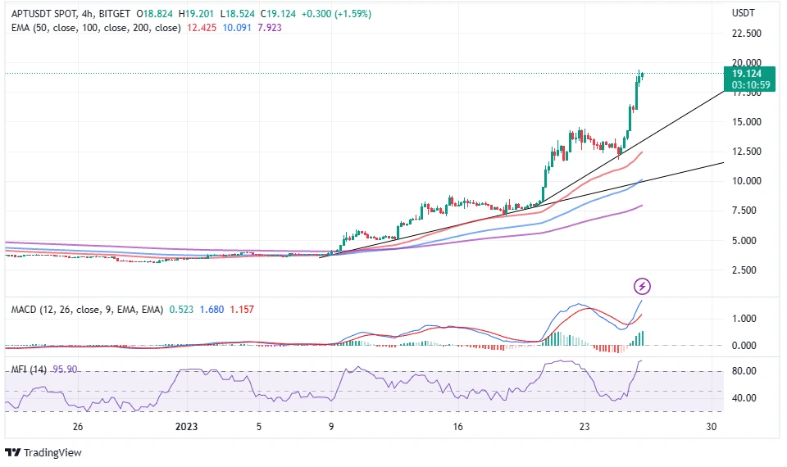The height and width of the screenshot is (467, 787).
Task: Click the 9 date axis label
Action: pyautogui.click(x=331, y=427)
